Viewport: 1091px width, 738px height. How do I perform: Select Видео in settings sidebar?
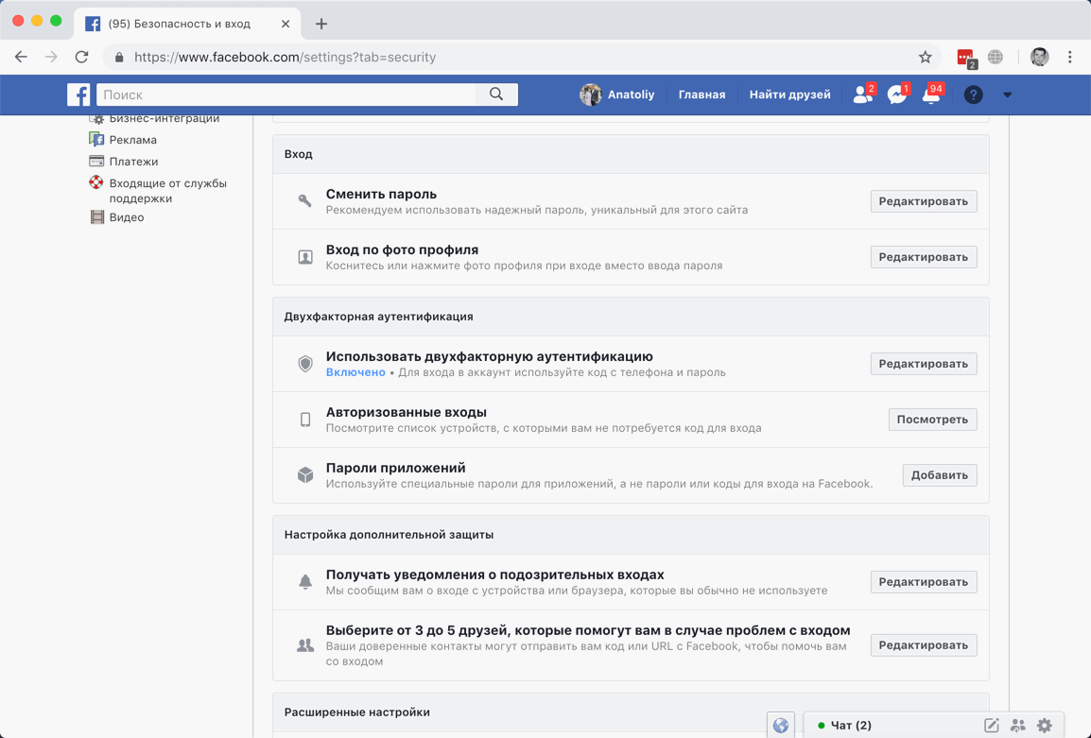pyautogui.click(x=126, y=217)
